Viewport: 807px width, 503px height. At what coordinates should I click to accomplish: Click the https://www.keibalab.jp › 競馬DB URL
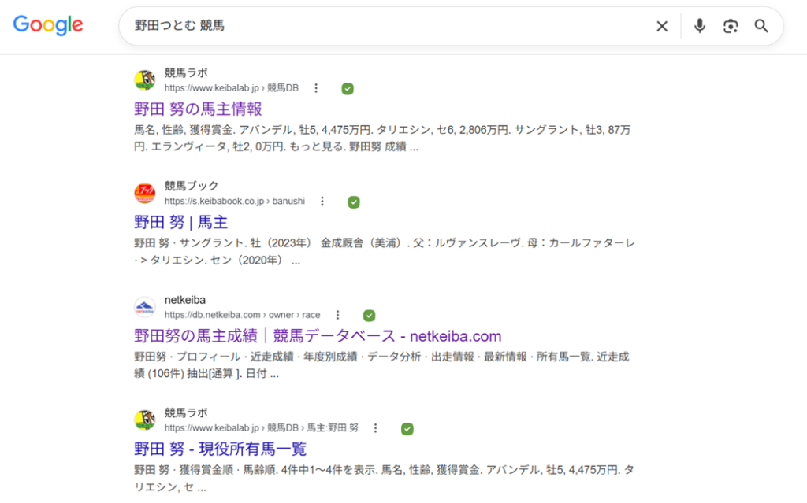point(232,88)
